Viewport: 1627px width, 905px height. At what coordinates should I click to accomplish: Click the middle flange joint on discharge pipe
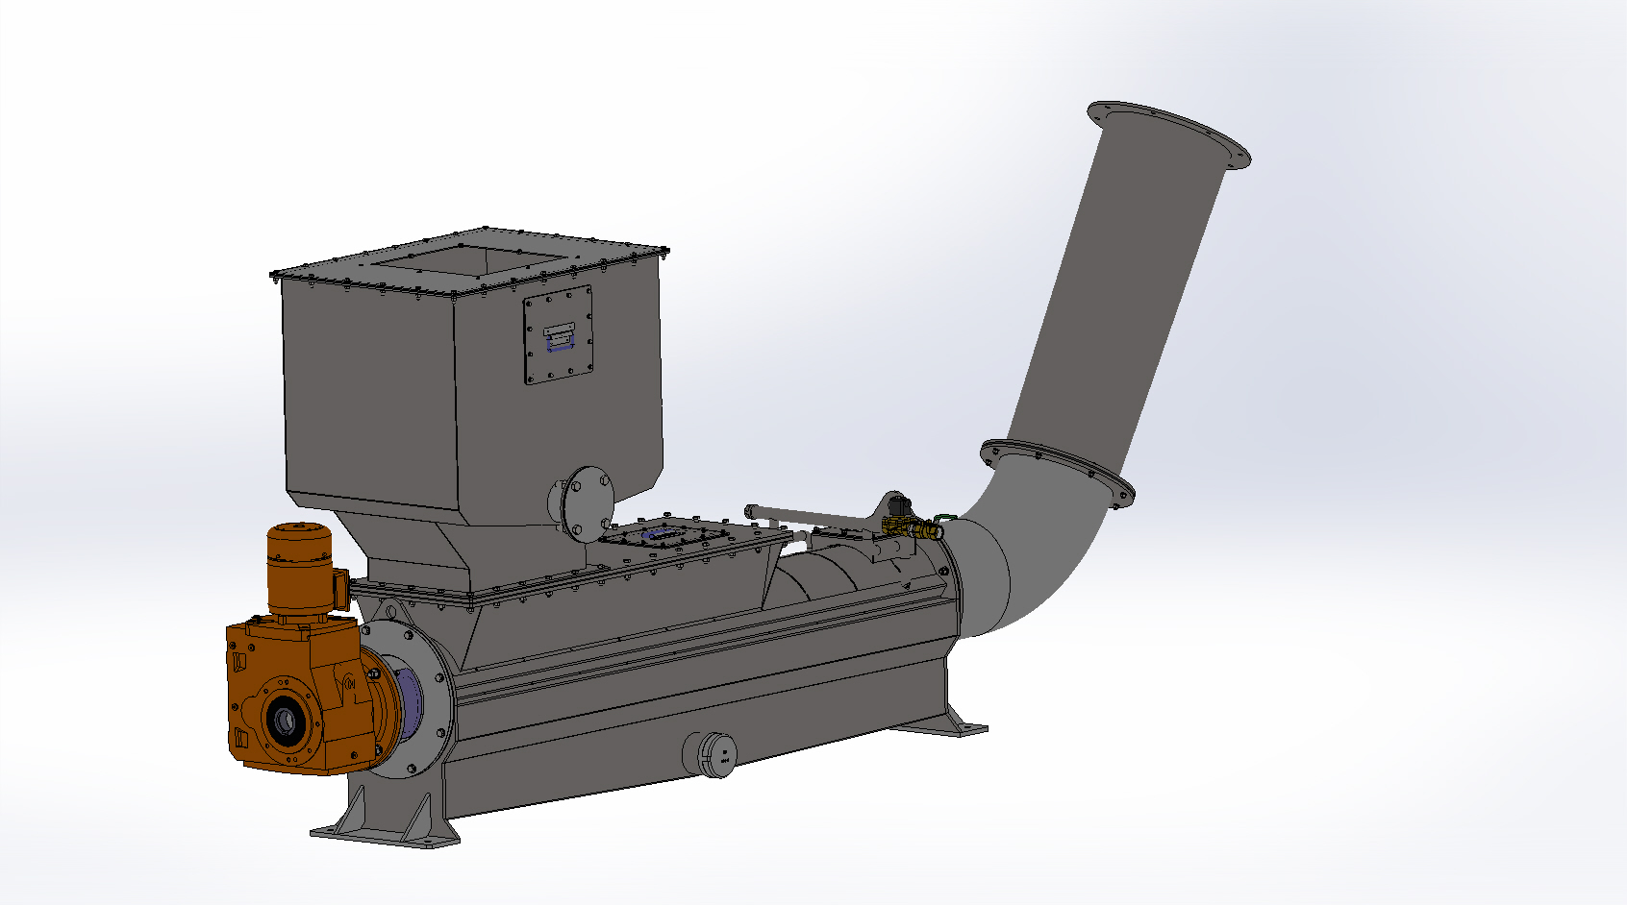tap(1058, 471)
